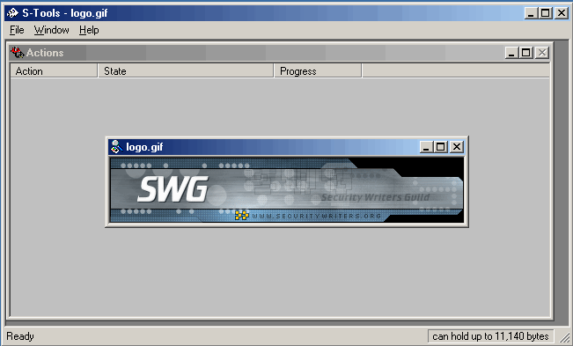Sort by the Action column header
This screenshot has width=573, height=346.
(x=54, y=71)
